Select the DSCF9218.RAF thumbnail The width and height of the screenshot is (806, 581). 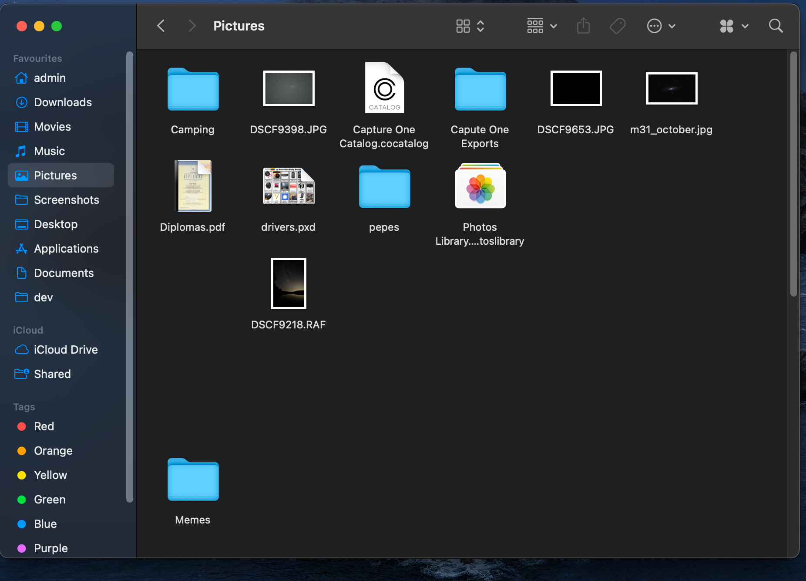[x=289, y=284]
